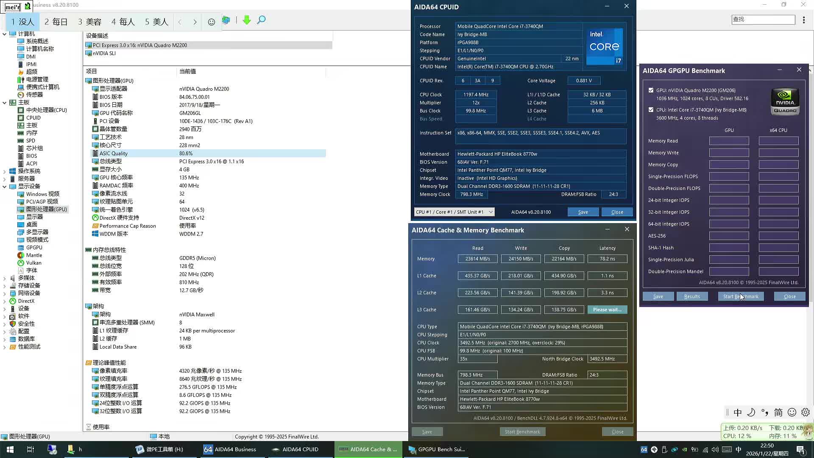Click the Results button in GPGPU Benchmark

[692, 296]
